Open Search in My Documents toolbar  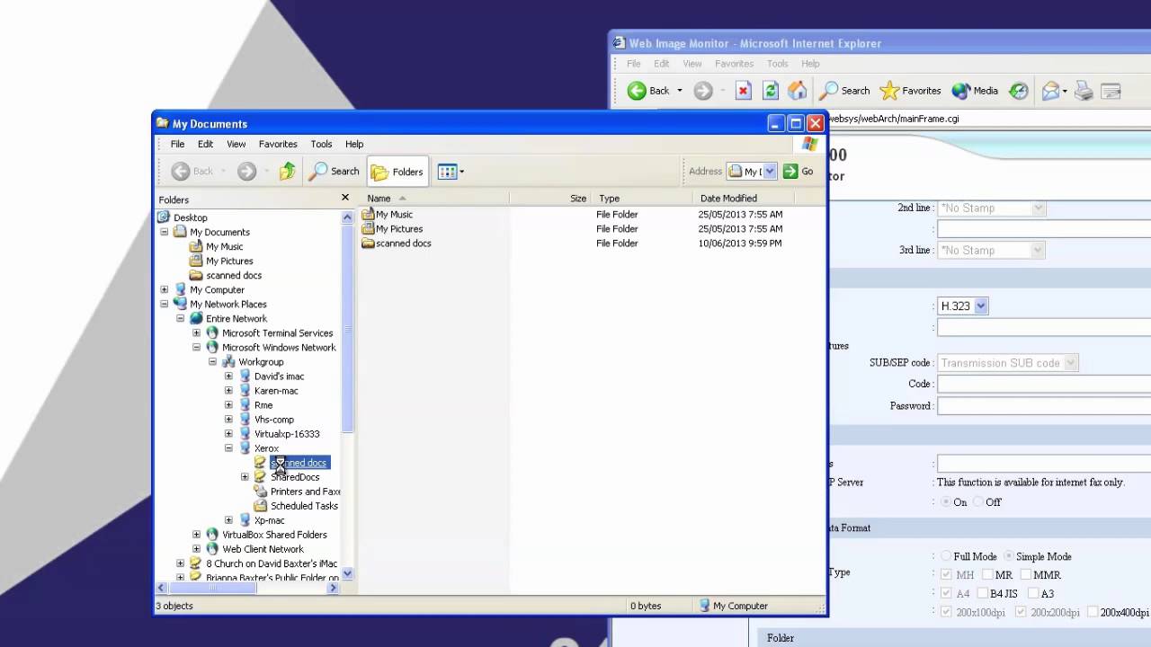[x=335, y=172]
